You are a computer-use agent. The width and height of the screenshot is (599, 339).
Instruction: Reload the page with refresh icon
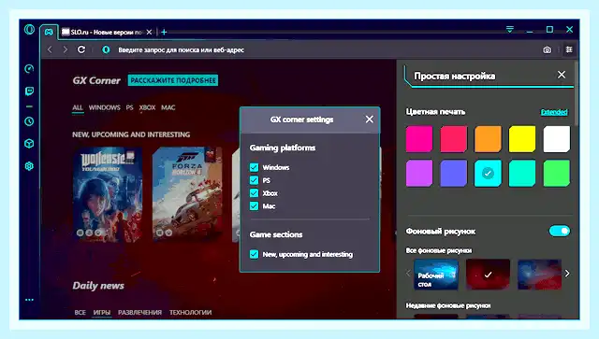(x=81, y=49)
